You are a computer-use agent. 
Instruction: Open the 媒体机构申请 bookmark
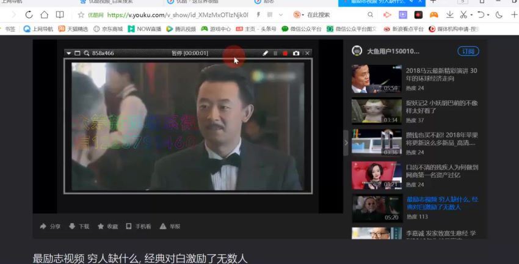click(454, 29)
